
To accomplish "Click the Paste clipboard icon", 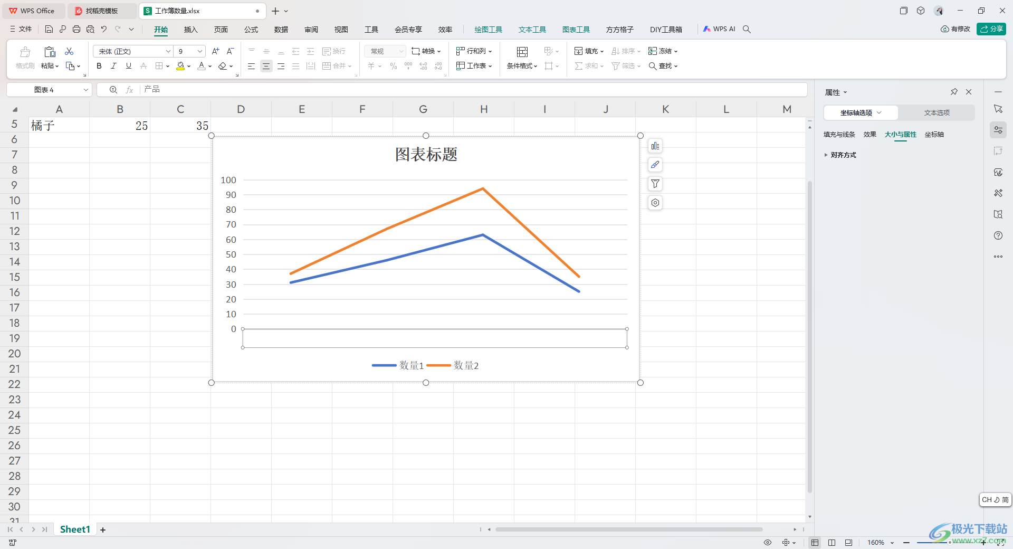I will click(50, 51).
